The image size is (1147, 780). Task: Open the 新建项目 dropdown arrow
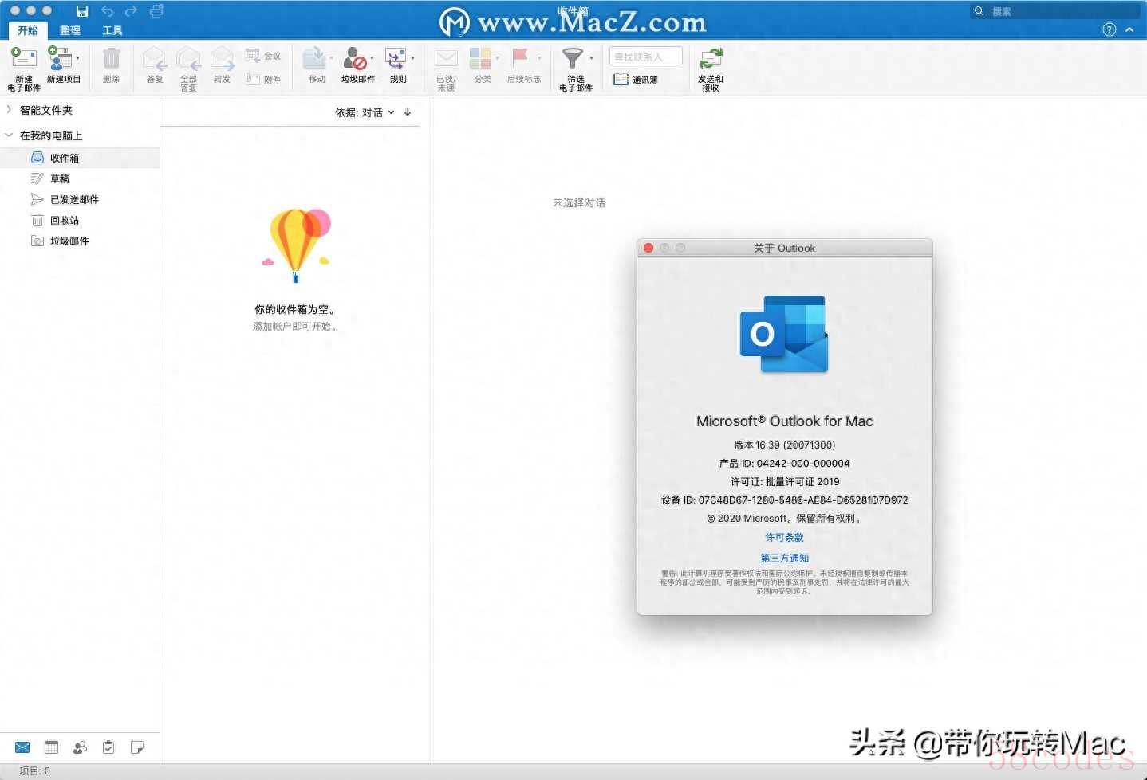pos(77,58)
